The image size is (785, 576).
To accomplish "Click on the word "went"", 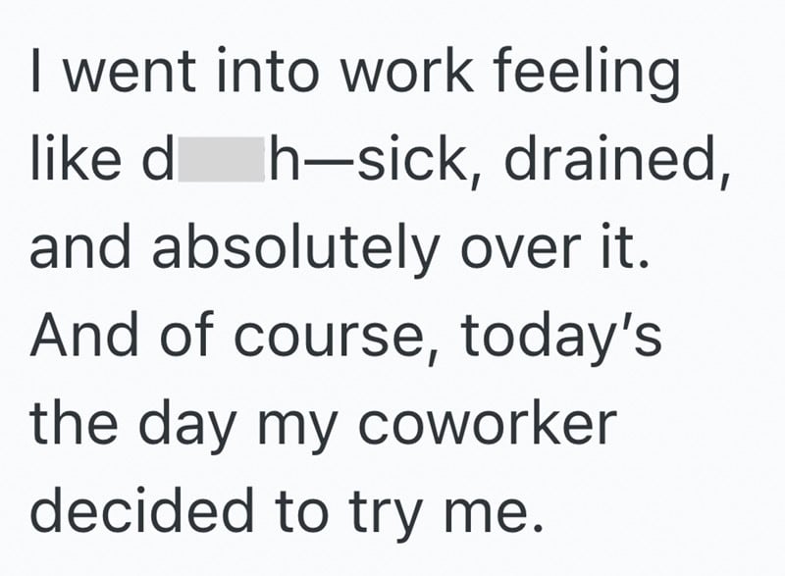I will click(130, 72).
